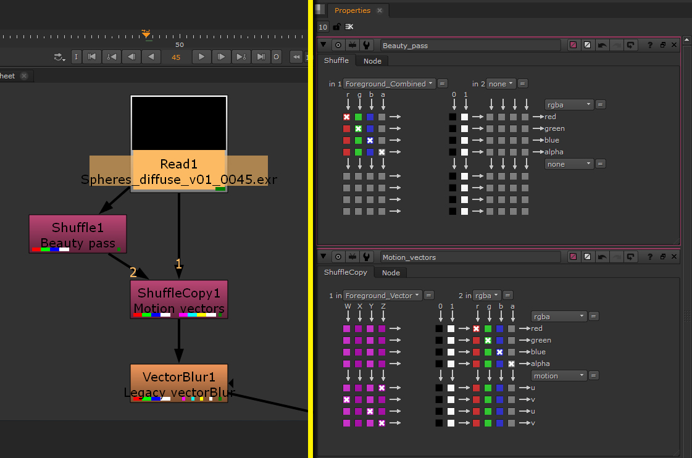Open the Foreground_Combined input layer dropdown

[389, 83]
